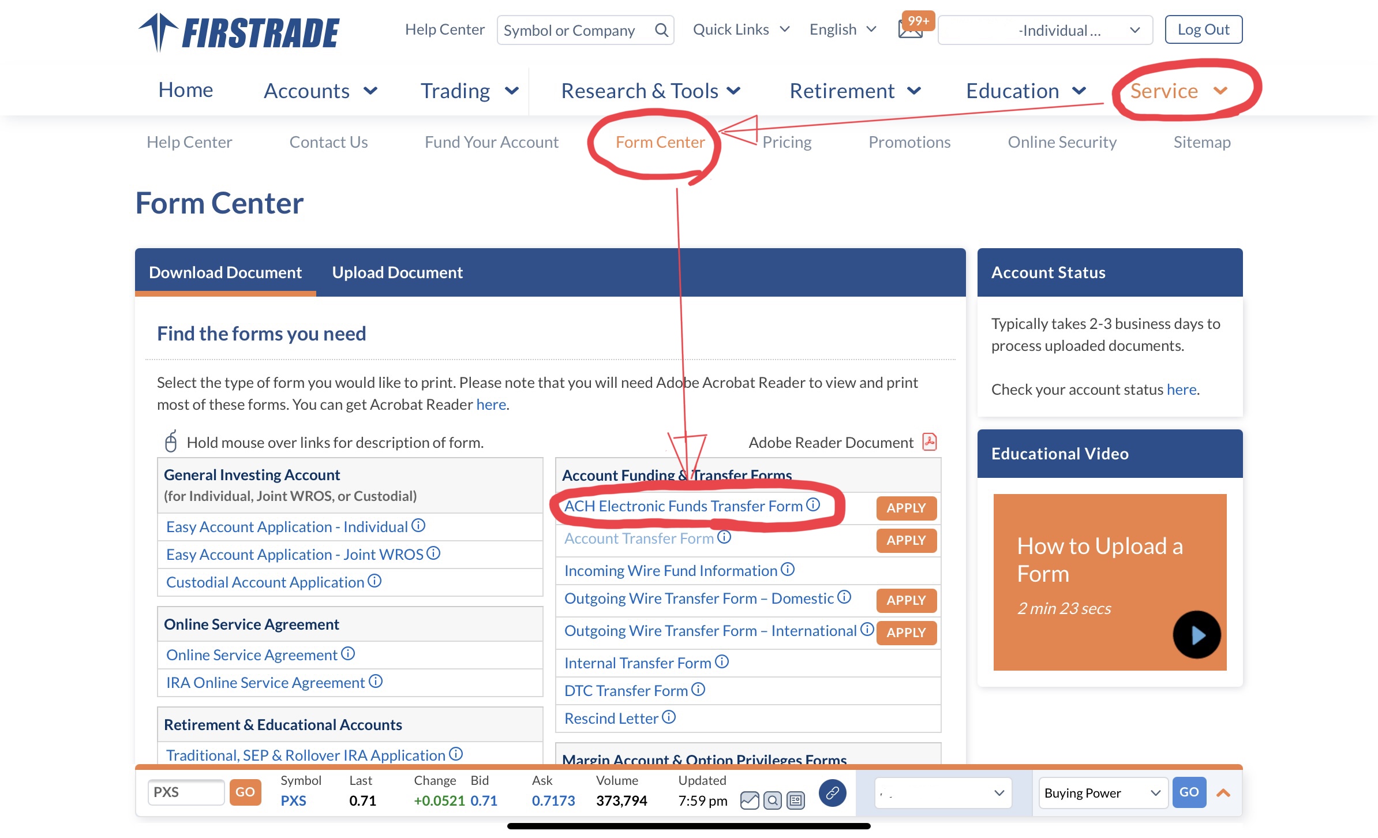Open the Individual account selector dropdown
Screen dimensions: 1378x838
click(1045, 30)
